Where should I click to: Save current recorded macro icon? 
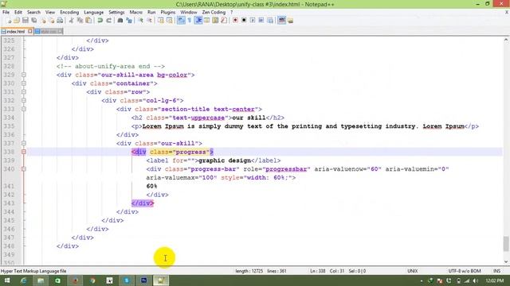point(270,21)
